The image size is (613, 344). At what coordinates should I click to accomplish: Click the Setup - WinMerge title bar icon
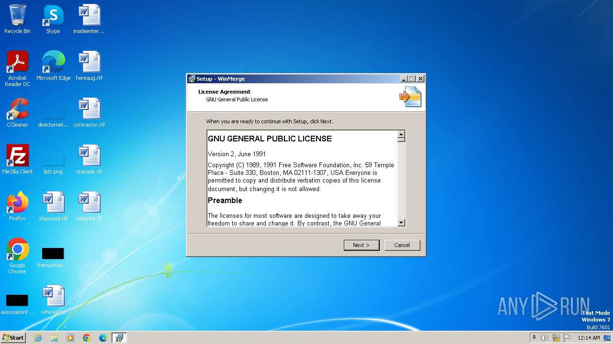point(192,79)
